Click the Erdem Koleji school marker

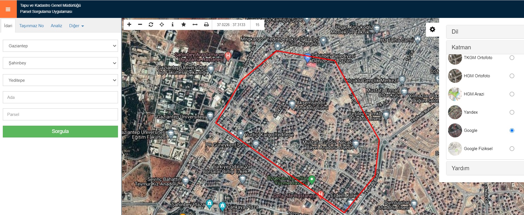(350, 202)
